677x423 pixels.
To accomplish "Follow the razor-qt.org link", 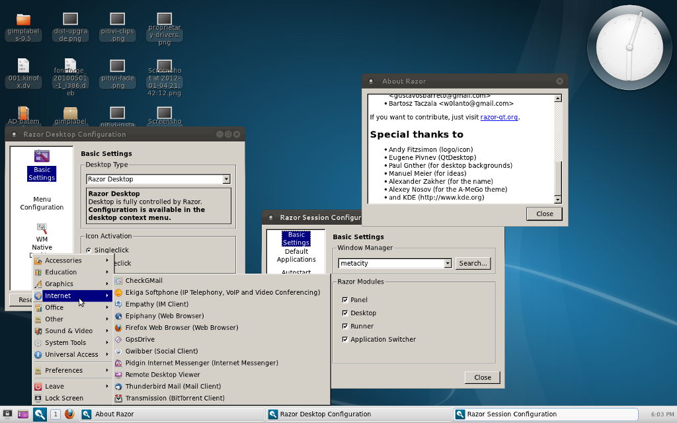I will [499, 118].
